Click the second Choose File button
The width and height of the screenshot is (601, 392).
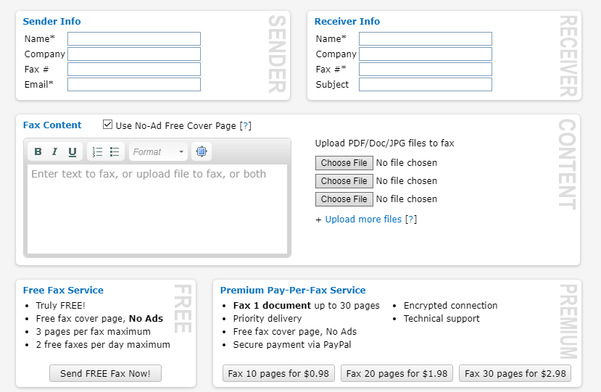tap(344, 181)
